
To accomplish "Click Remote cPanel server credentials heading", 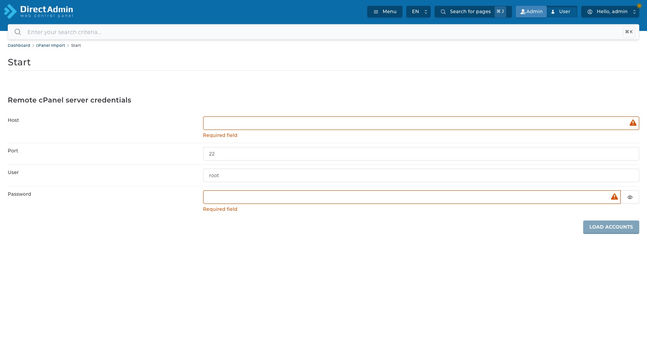I will tap(70, 100).
